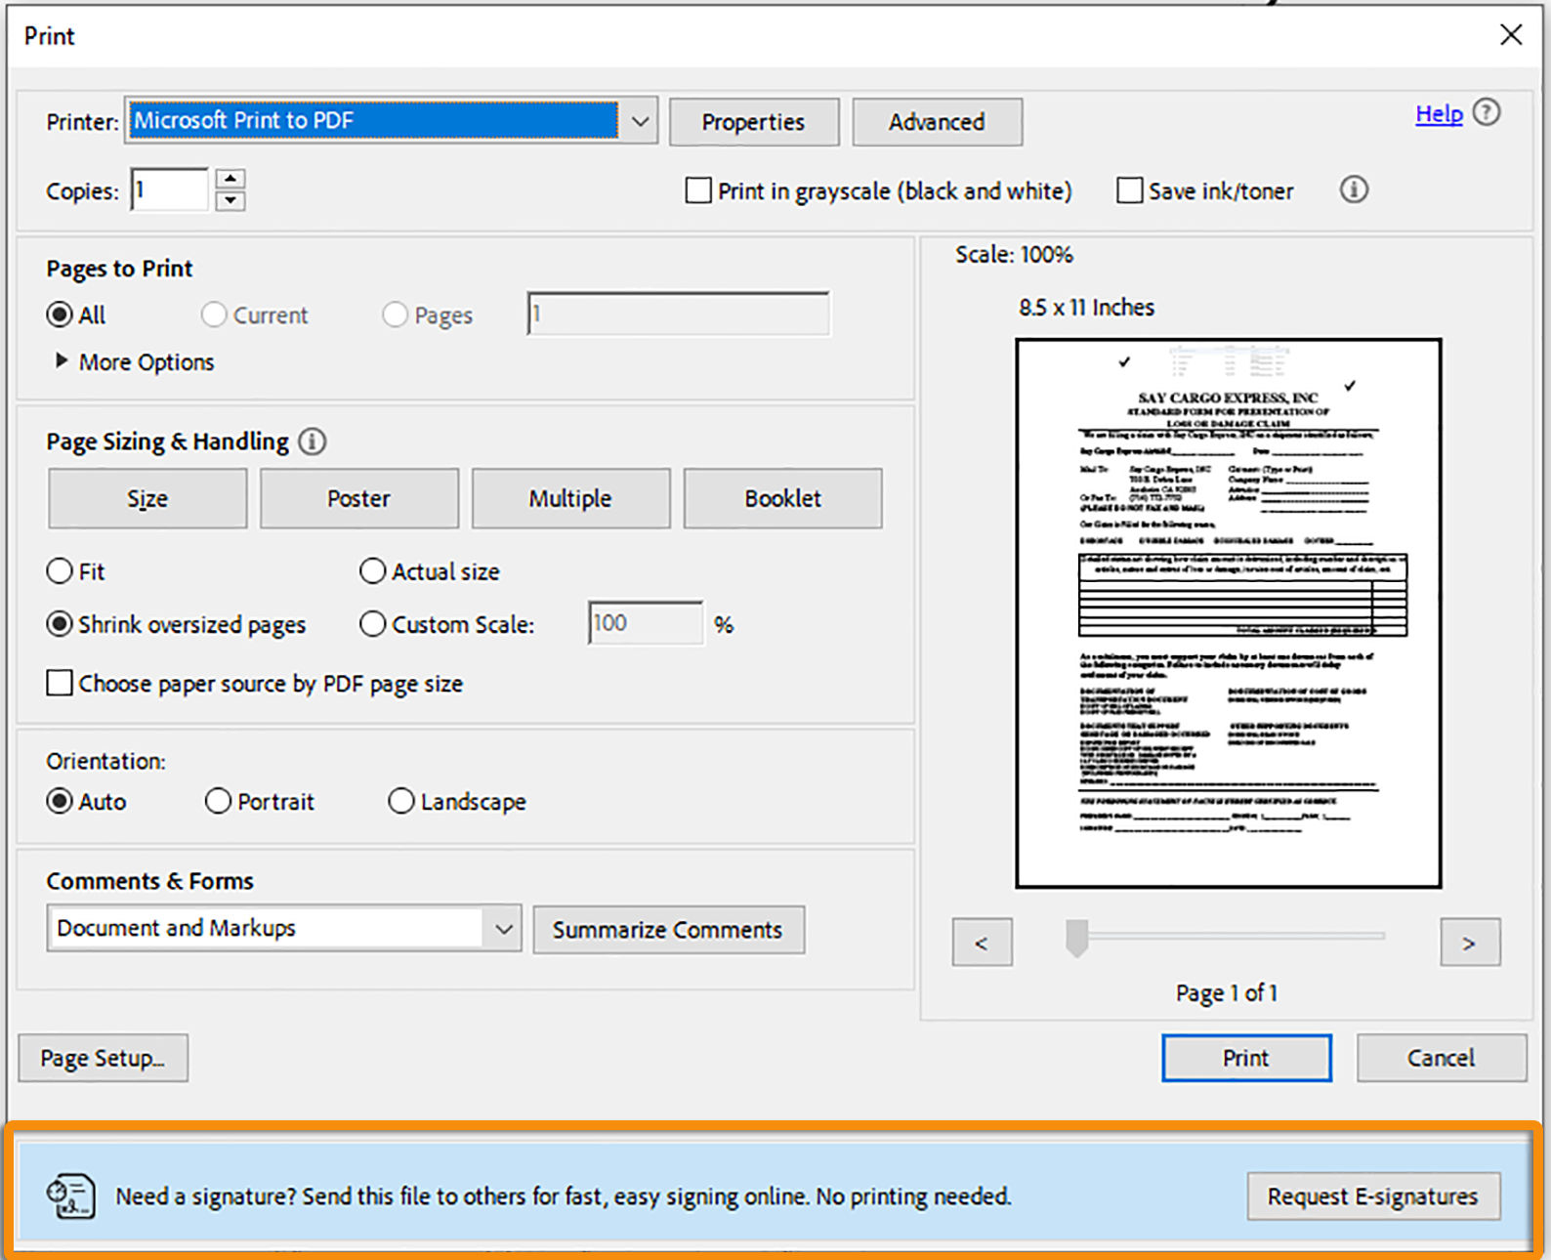Select the All pages radio button
This screenshot has width=1551, height=1260.
tap(60, 315)
